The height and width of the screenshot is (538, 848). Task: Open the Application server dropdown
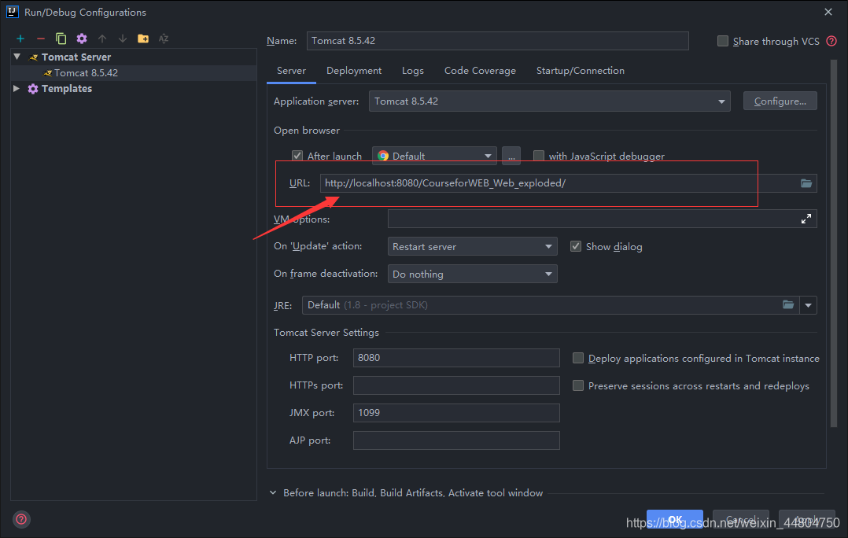tap(549, 101)
